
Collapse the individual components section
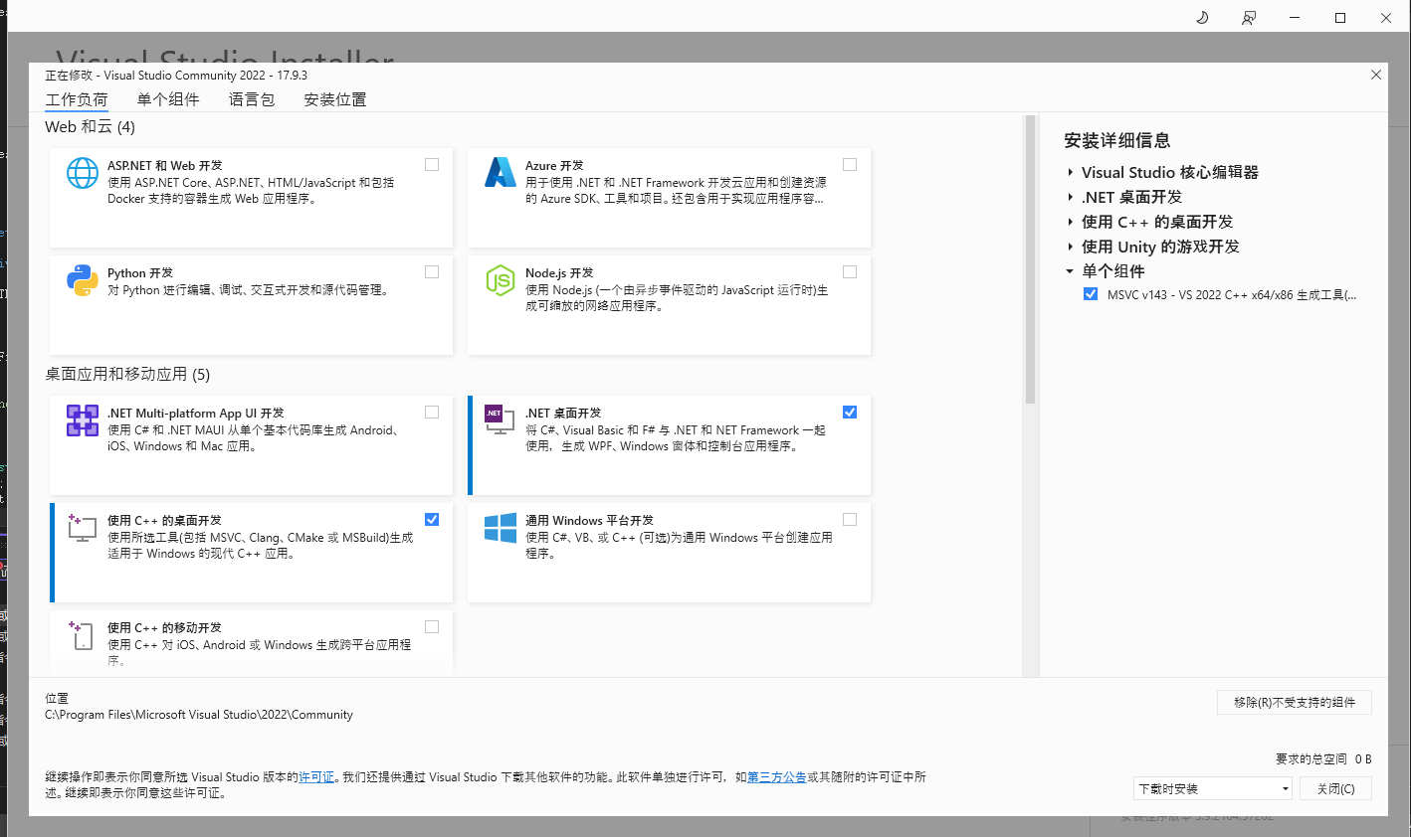(1070, 271)
